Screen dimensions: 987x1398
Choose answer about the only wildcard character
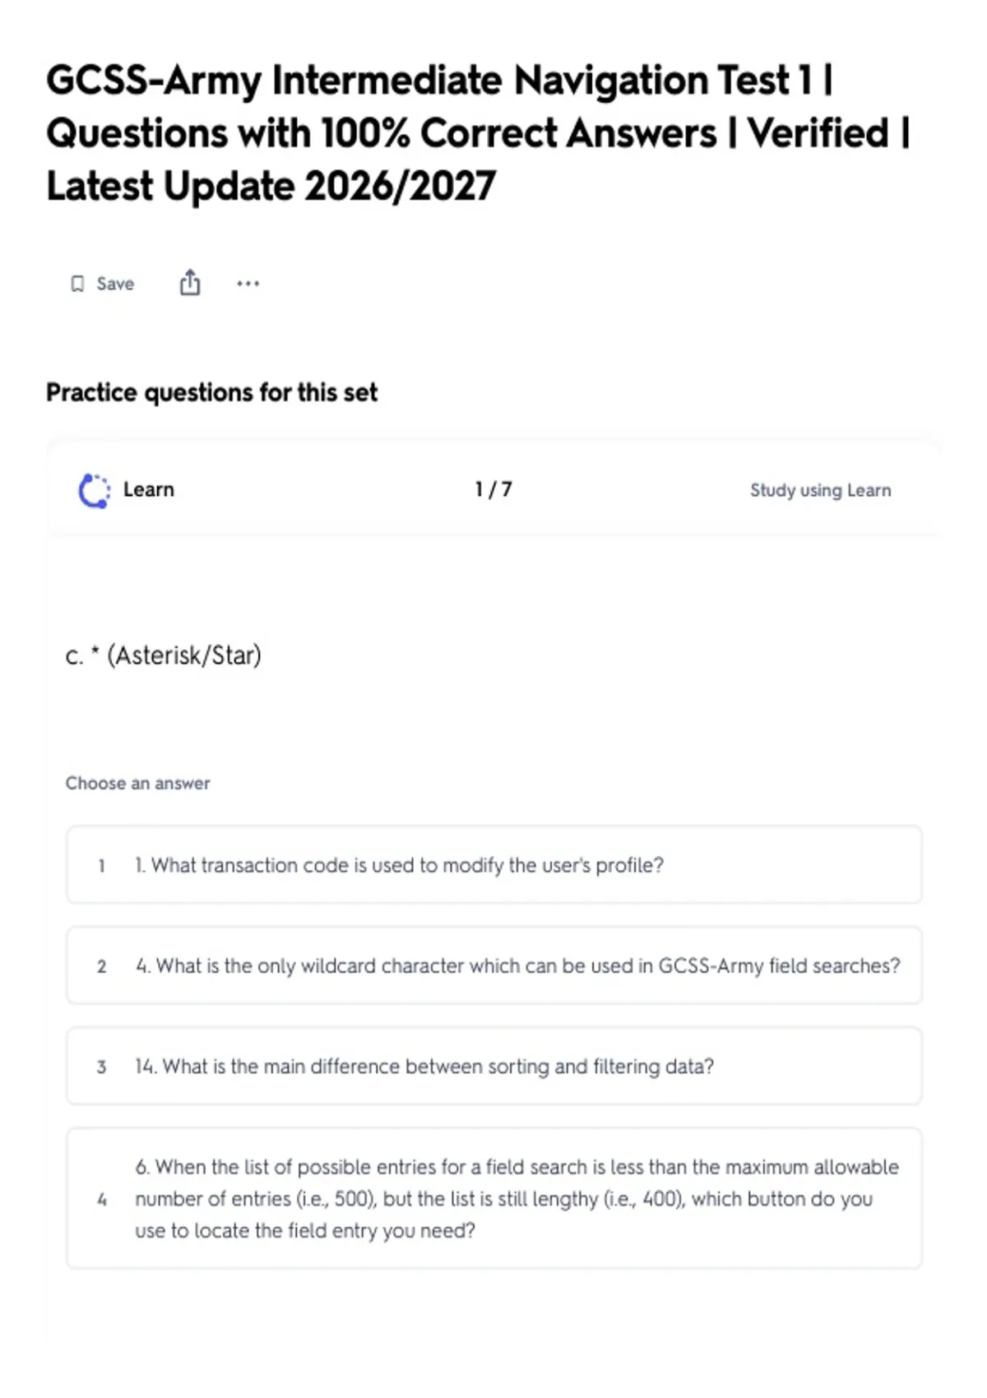[x=494, y=965]
